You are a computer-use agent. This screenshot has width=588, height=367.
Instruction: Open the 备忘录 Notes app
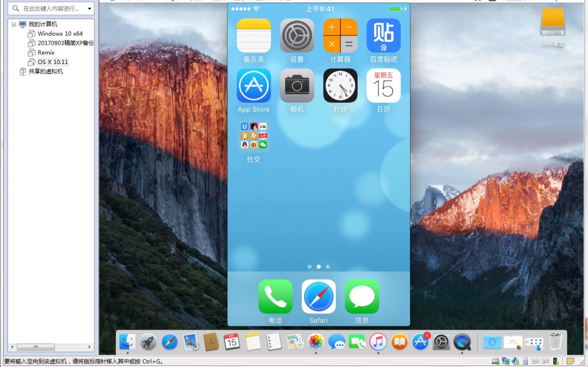[253, 35]
